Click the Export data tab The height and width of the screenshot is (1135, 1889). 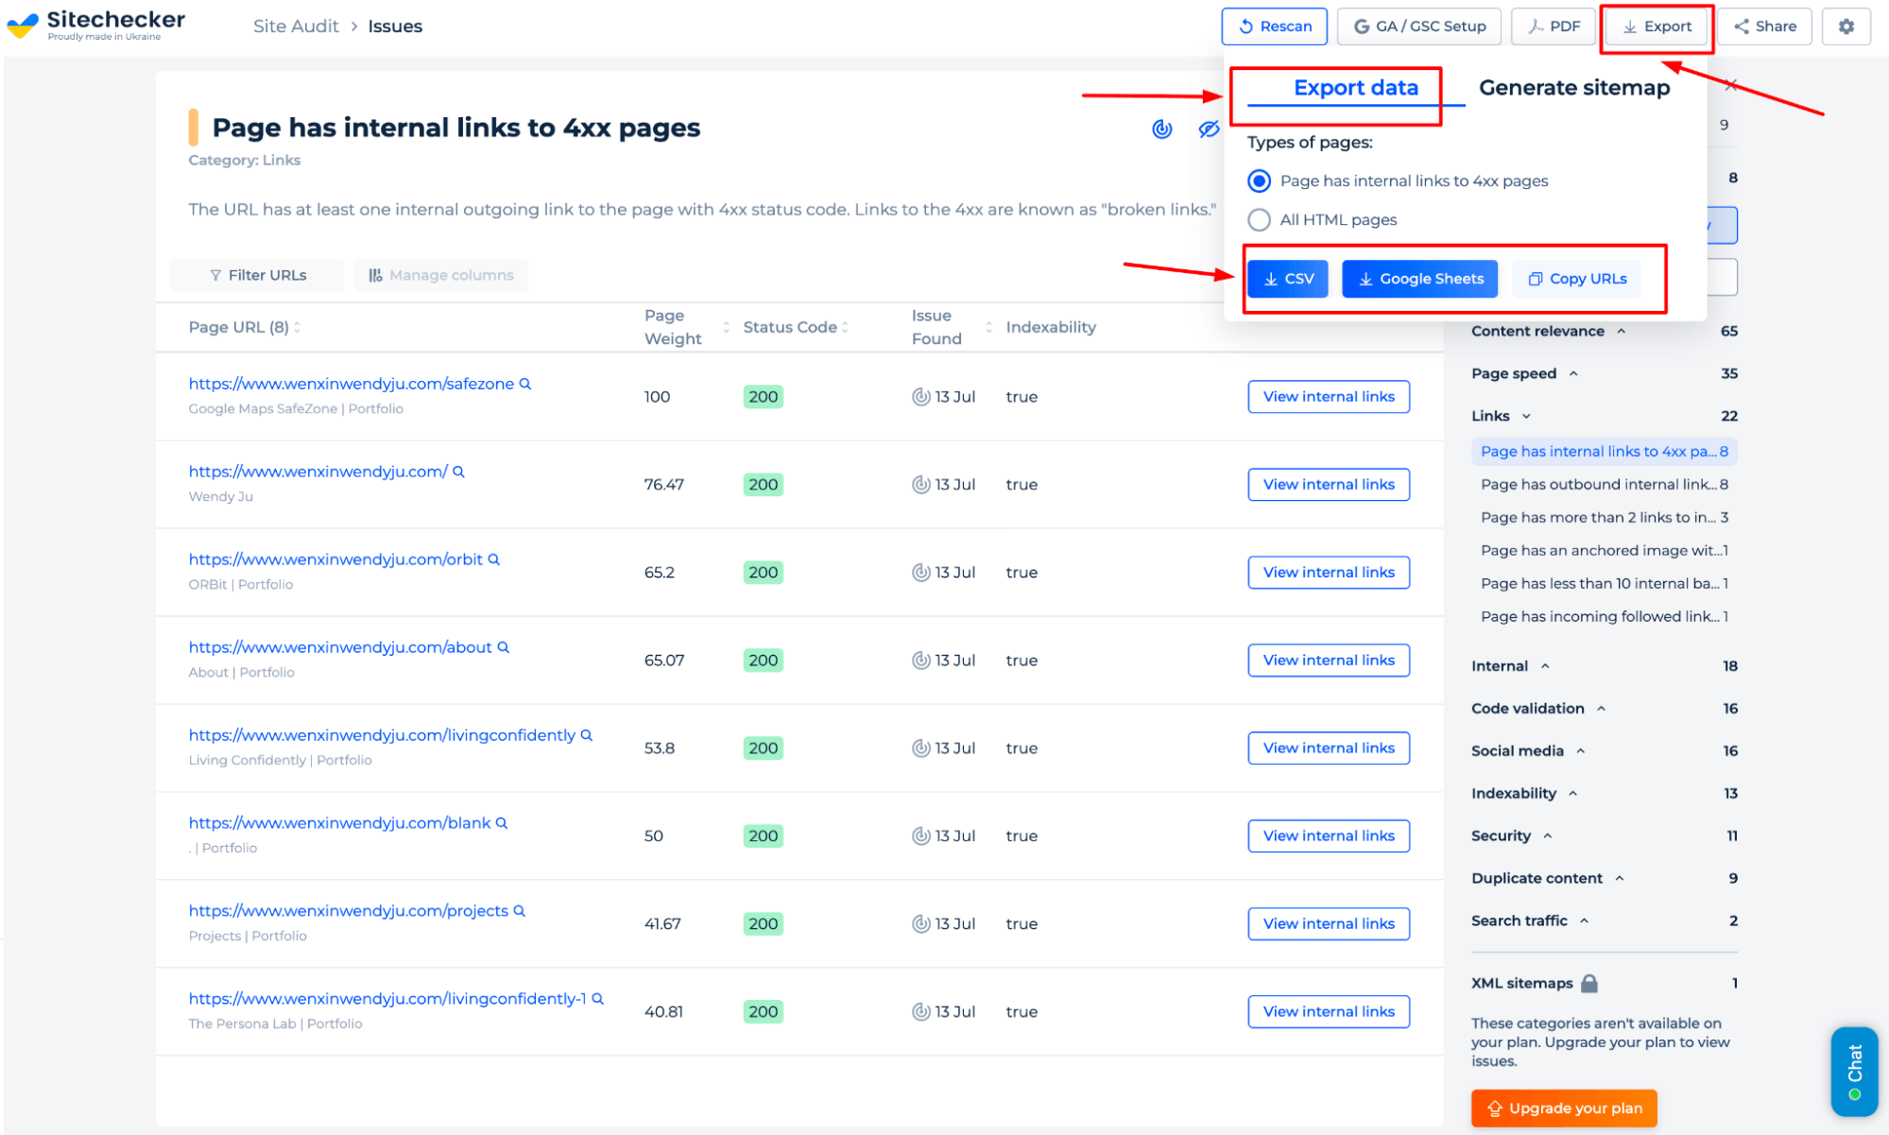(x=1355, y=88)
